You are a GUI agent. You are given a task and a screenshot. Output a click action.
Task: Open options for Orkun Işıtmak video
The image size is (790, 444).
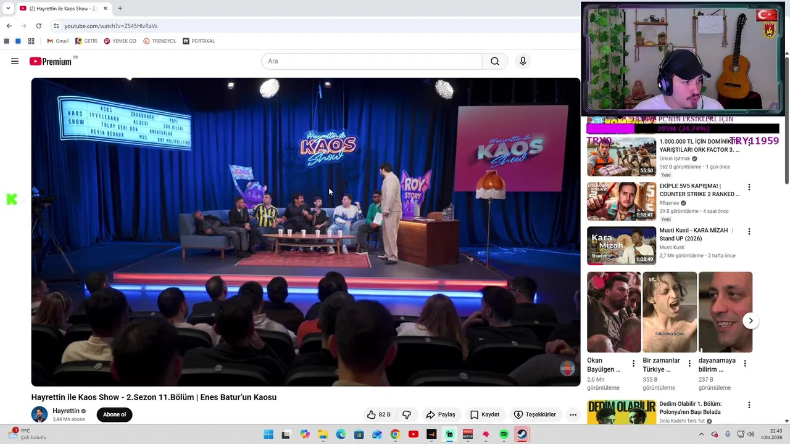(749, 142)
